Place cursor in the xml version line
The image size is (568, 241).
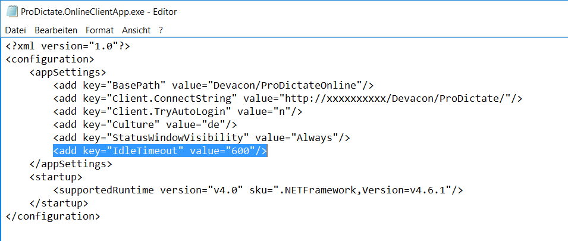click(x=68, y=46)
